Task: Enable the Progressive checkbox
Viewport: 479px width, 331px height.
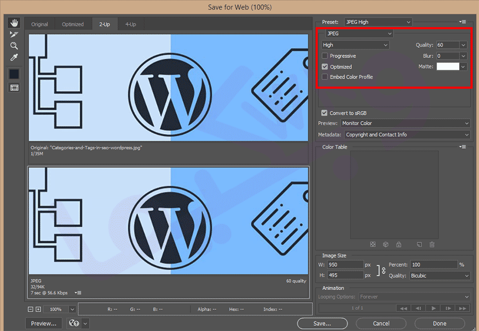Action: [x=325, y=56]
